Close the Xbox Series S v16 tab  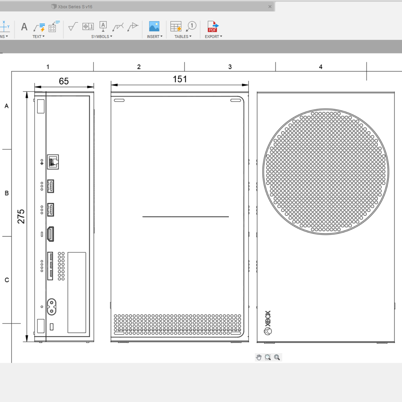click(x=270, y=7)
